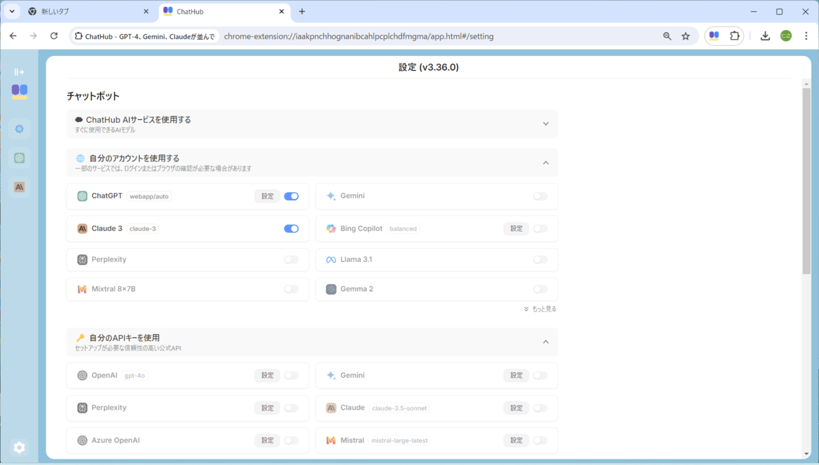
Task: Open the Chrome downloads icon
Action: [765, 35]
